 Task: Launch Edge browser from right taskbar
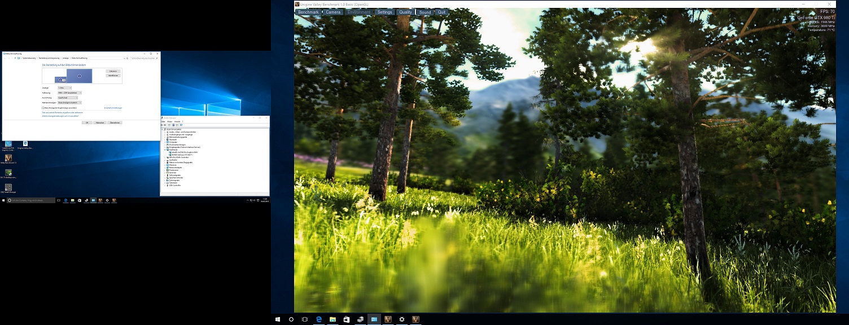(319, 319)
